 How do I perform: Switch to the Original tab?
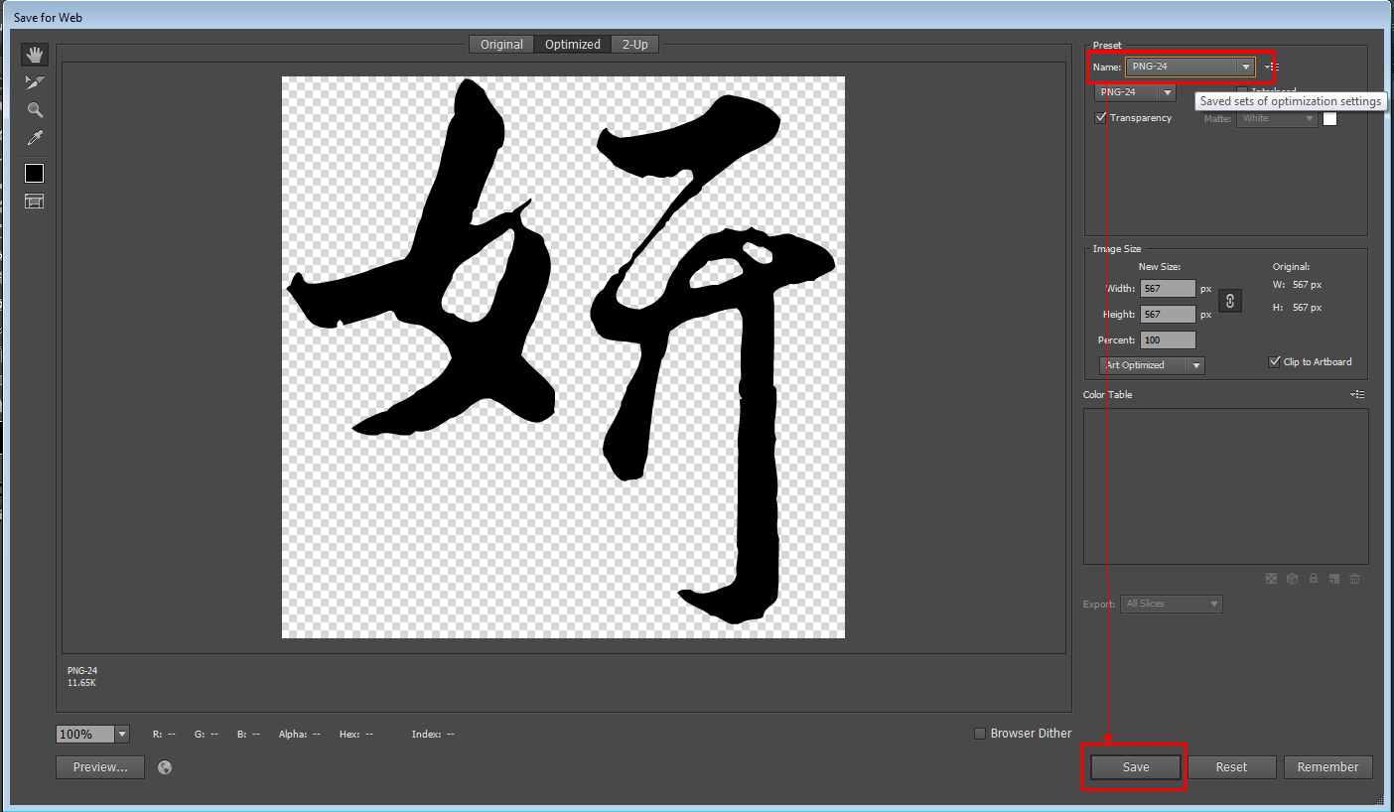coord(501,44)
